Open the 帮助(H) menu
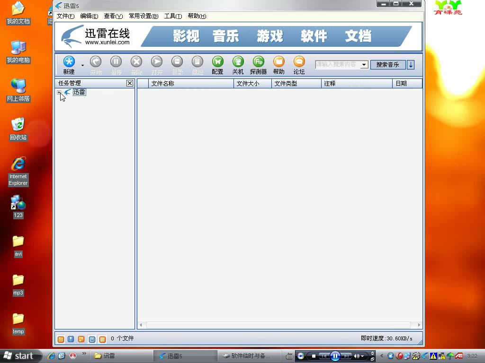This screenshot has width=485, height=363. tap(197, 16)
